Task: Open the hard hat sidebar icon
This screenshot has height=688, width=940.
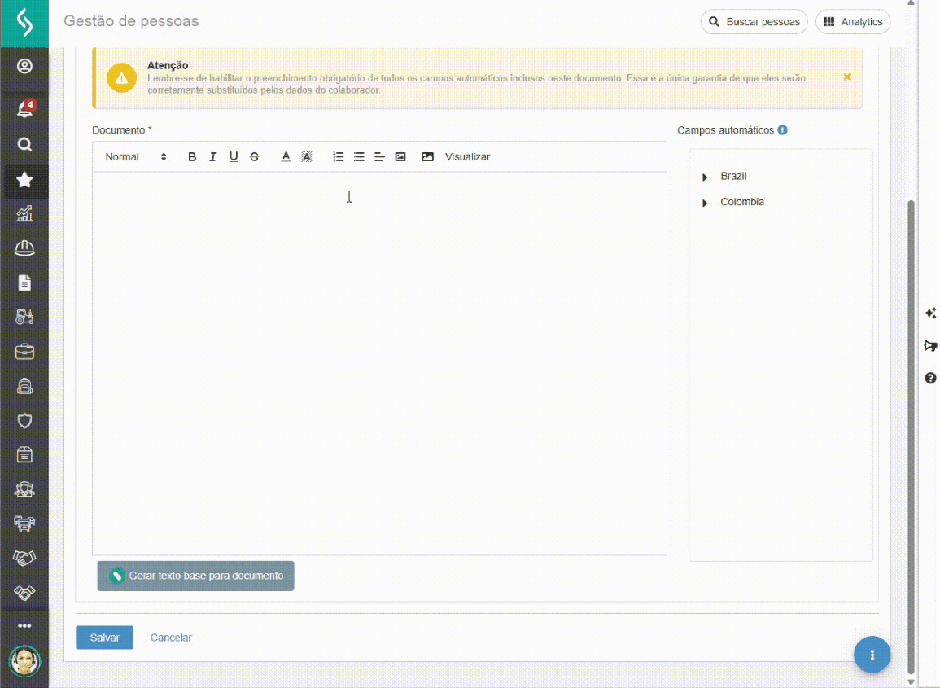Action: pos(24,248)
